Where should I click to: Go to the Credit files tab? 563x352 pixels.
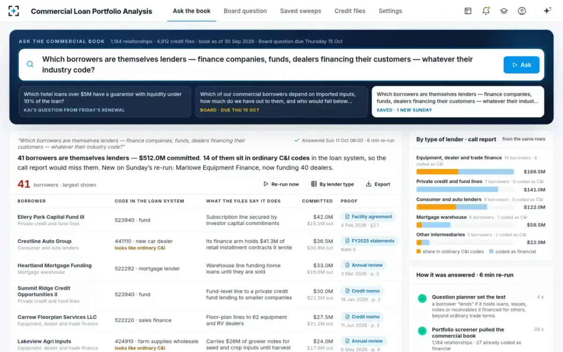click(350, 11)
